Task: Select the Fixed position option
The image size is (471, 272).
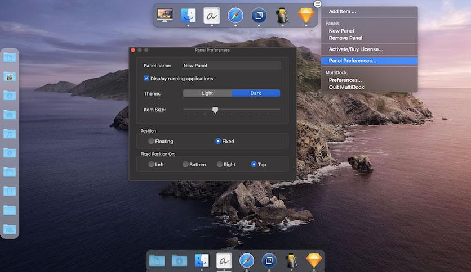Action: (x=219, y=141)
